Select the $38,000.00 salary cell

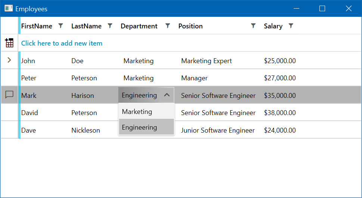click(280, 112)
